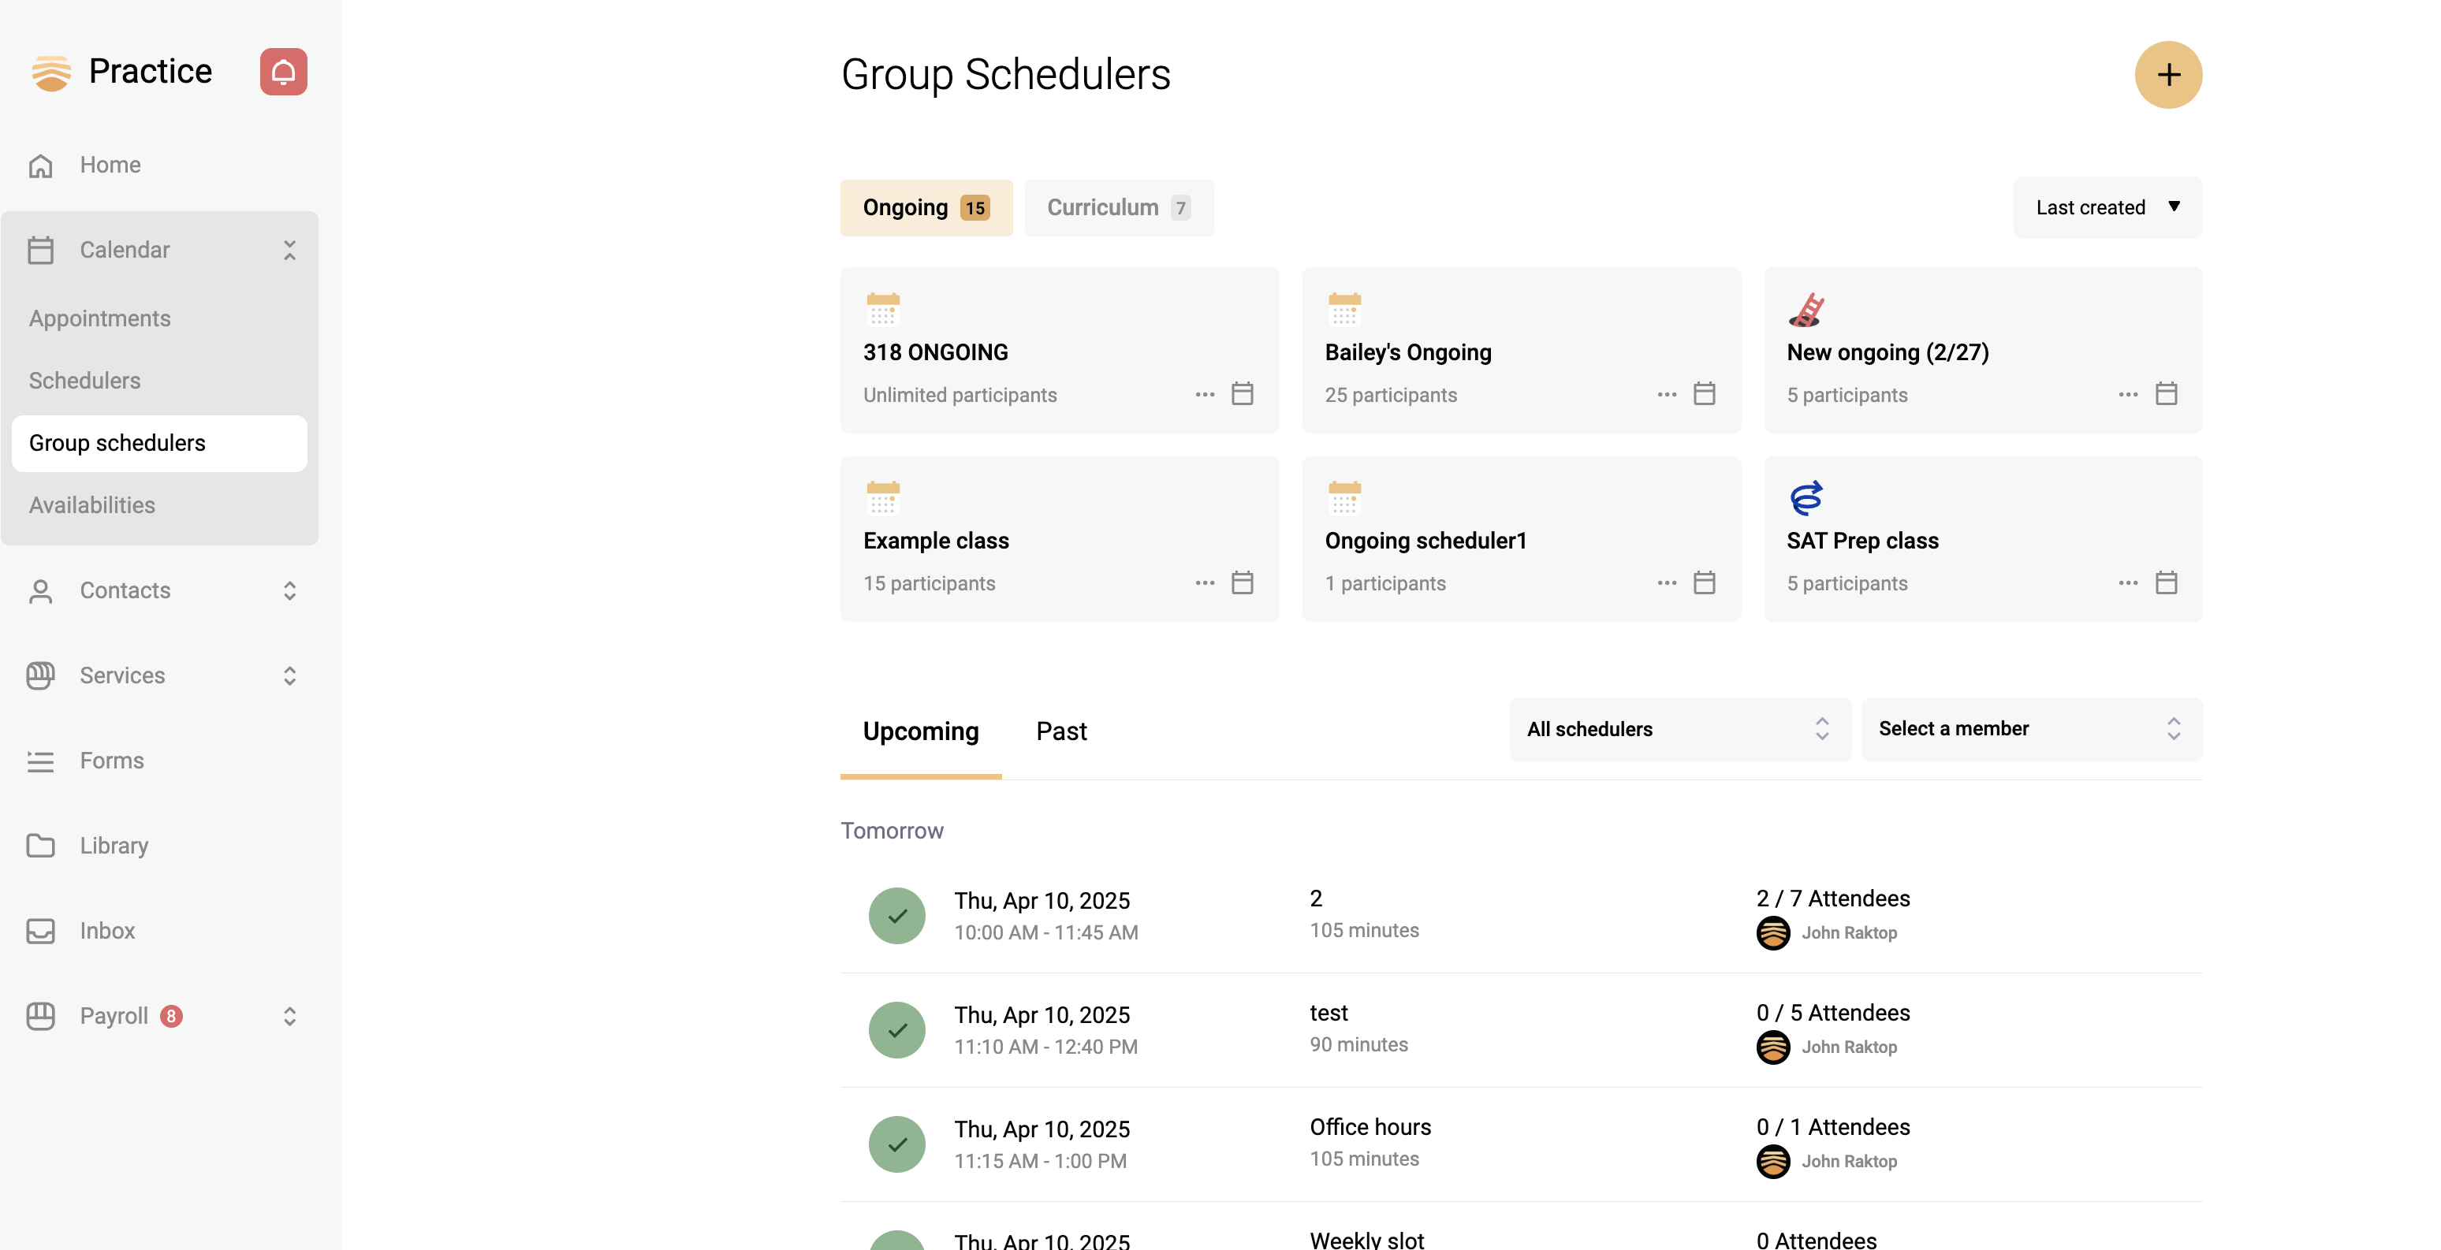The height and width of the screenshot is (1250, 2441).
Task: Expand the Services section chevron
Action: pos(290,676)
